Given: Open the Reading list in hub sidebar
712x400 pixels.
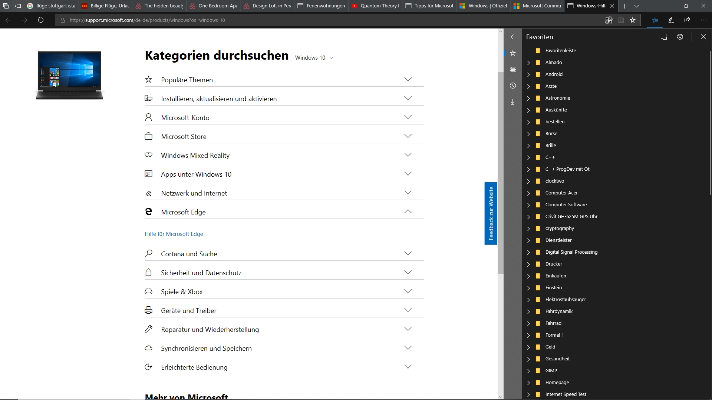Looking at the screenshot, I should (x=513, y=69).
